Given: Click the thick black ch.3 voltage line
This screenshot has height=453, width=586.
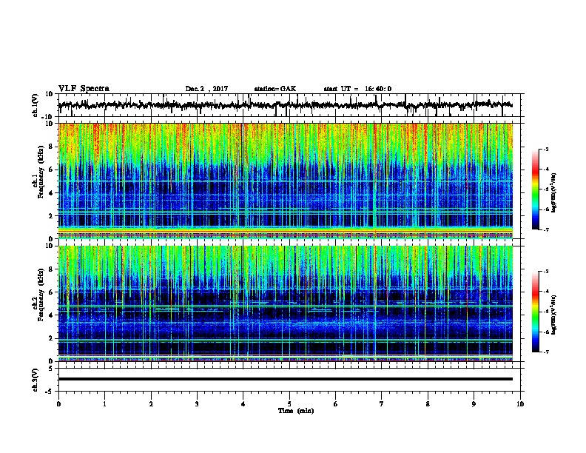Looking at the screenshot, I should (285, 379).
